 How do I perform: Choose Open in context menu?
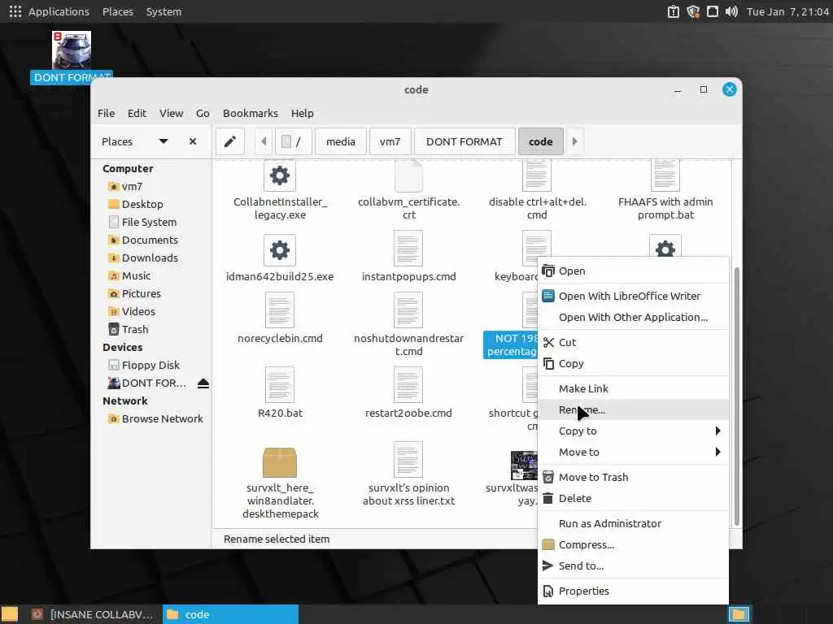(633, 271)
